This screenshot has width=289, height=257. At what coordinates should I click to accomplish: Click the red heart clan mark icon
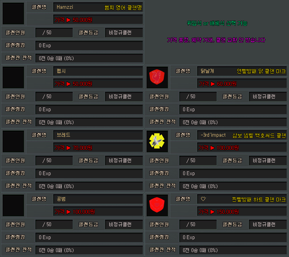pos(157,205)
